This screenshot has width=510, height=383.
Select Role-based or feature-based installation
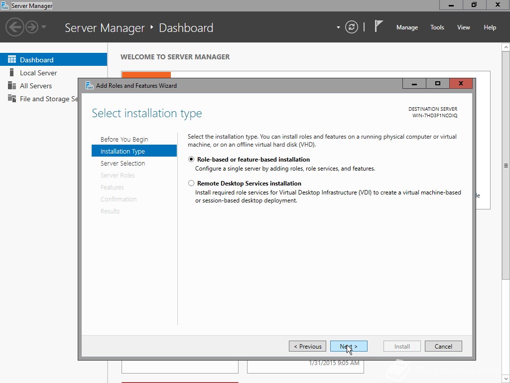tap(191, 159)
